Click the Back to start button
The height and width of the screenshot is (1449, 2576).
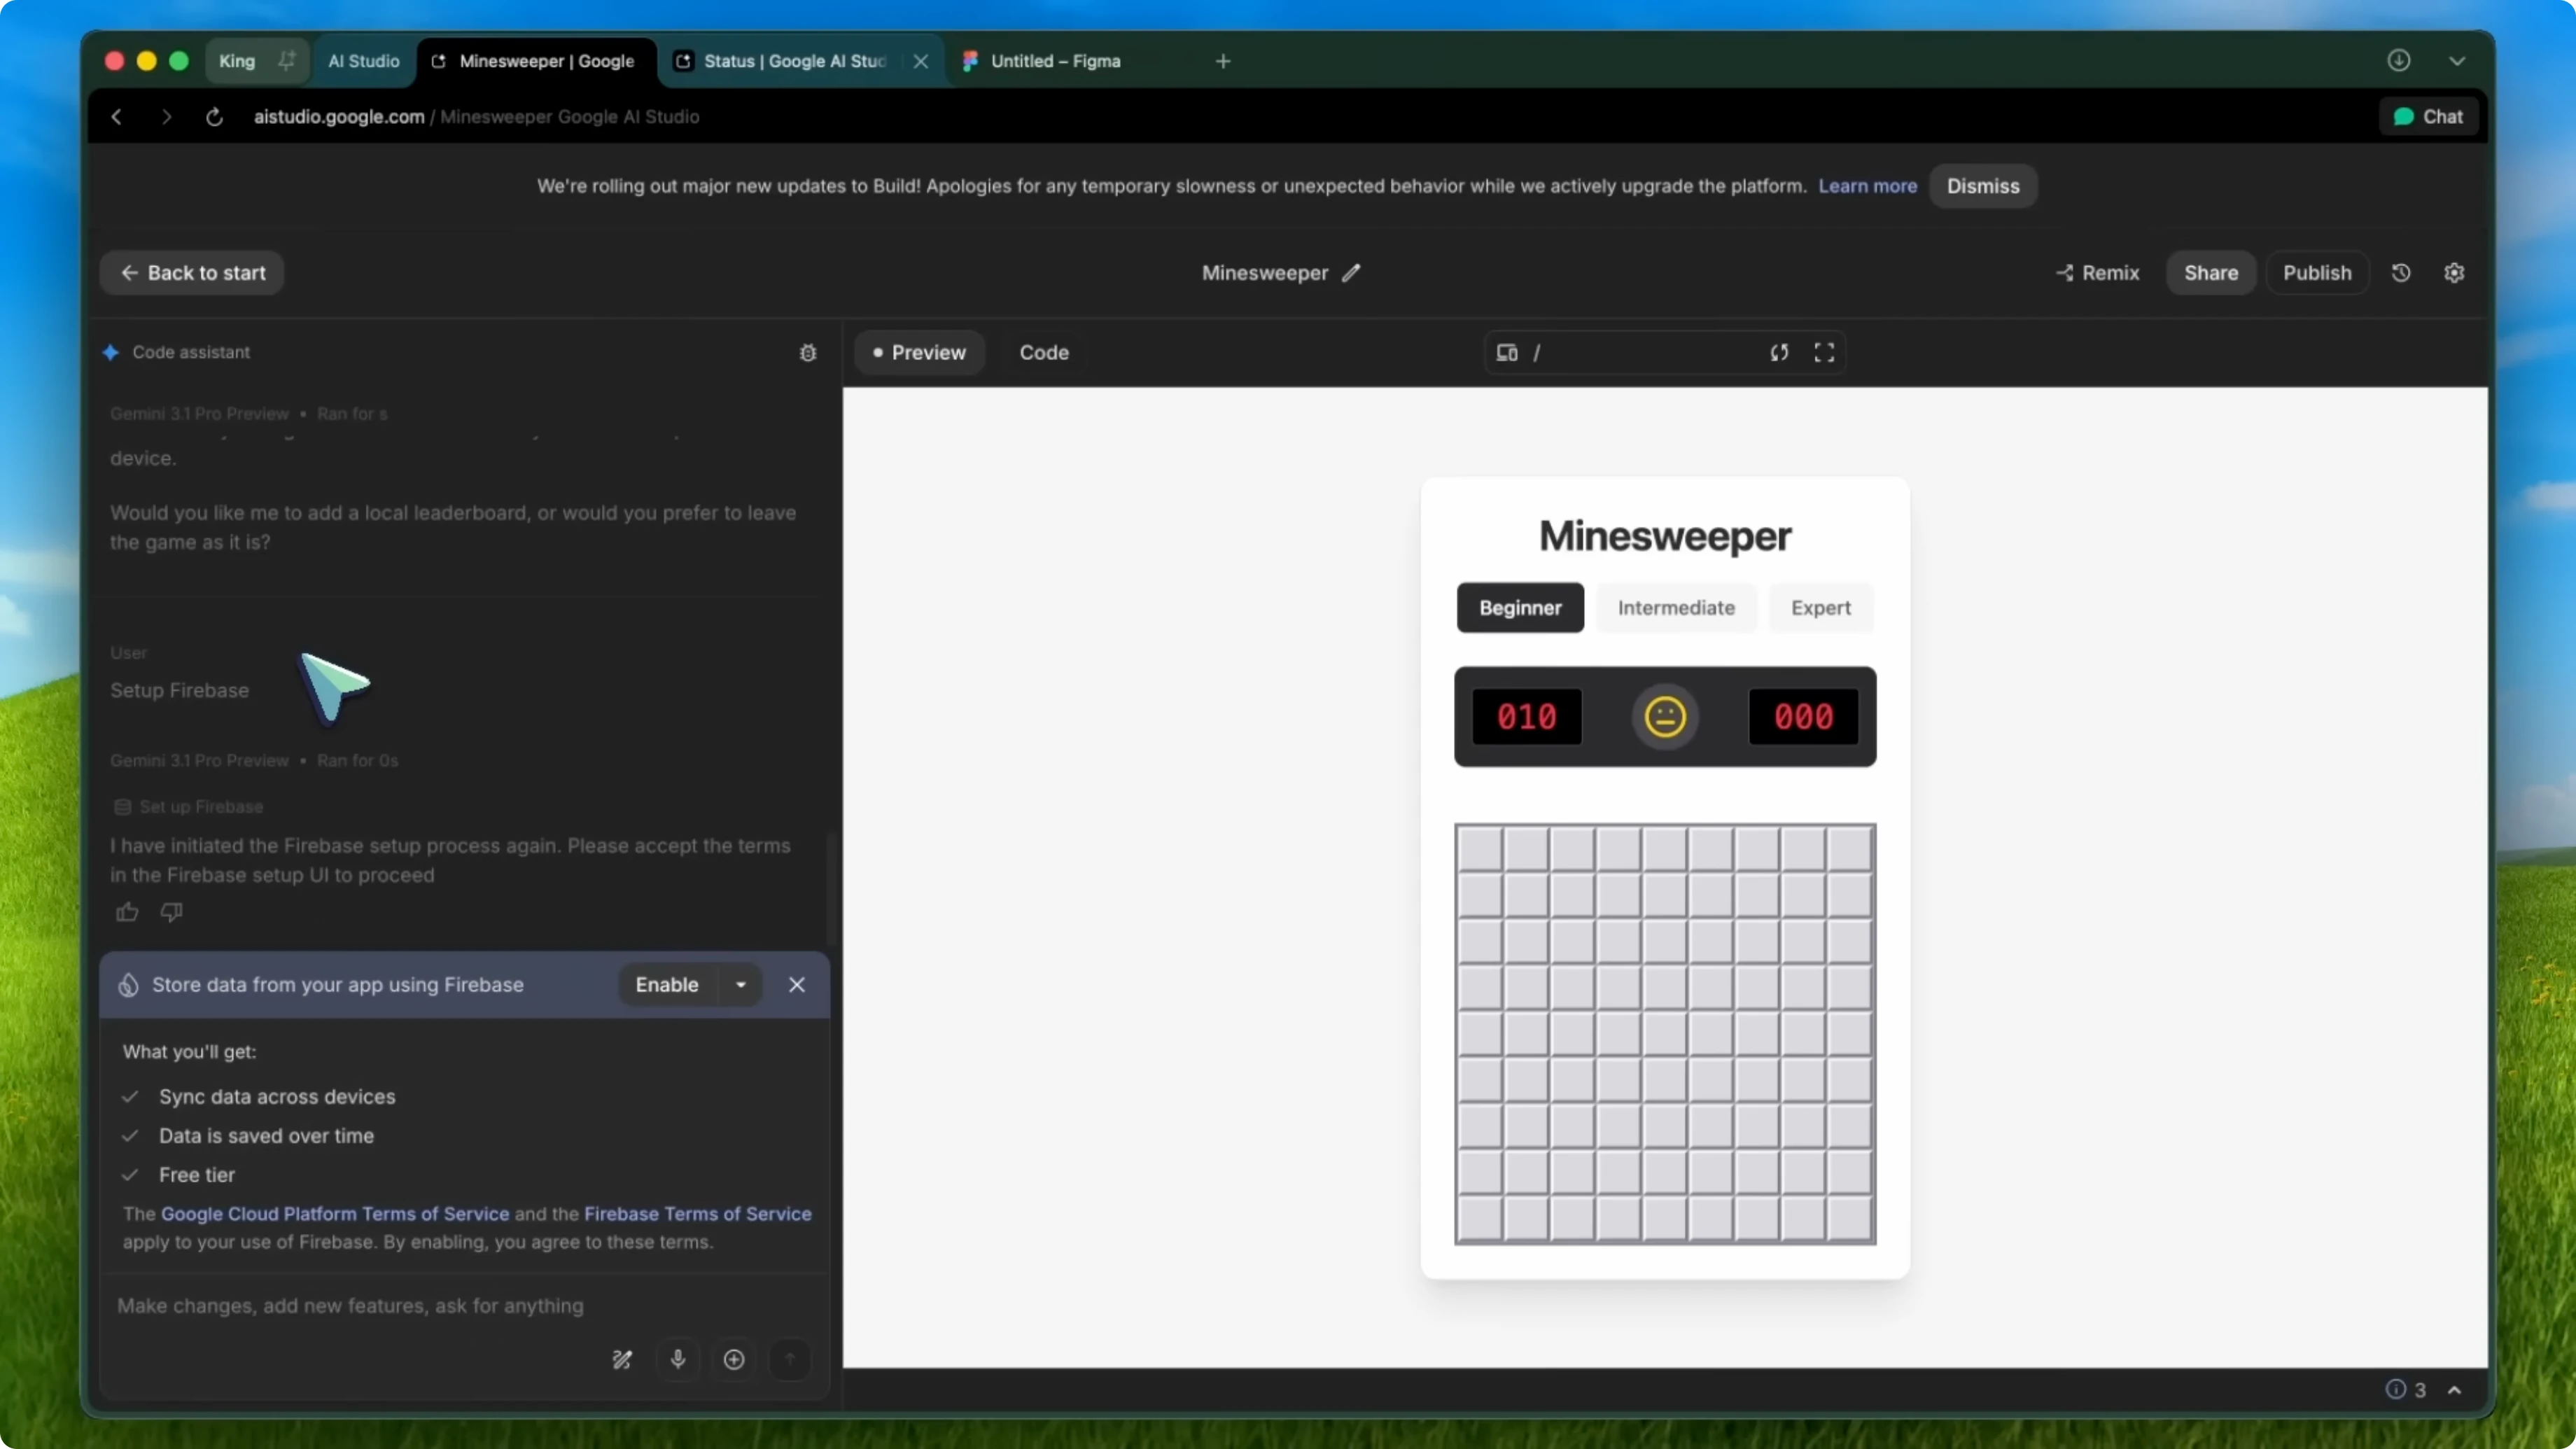191,272
